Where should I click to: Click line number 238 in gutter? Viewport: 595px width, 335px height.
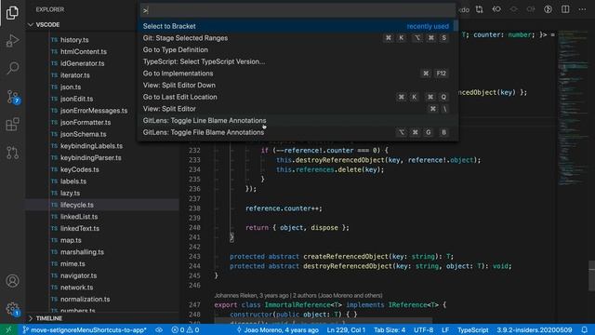tap(194, 208)
